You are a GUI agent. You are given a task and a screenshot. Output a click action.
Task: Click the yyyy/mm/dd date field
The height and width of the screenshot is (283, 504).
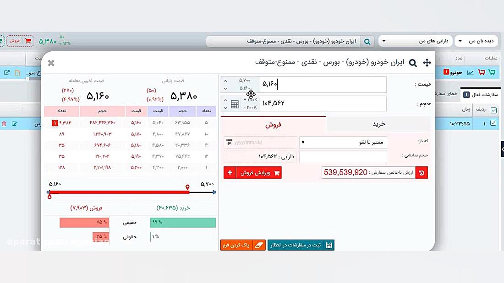(260, 142)
